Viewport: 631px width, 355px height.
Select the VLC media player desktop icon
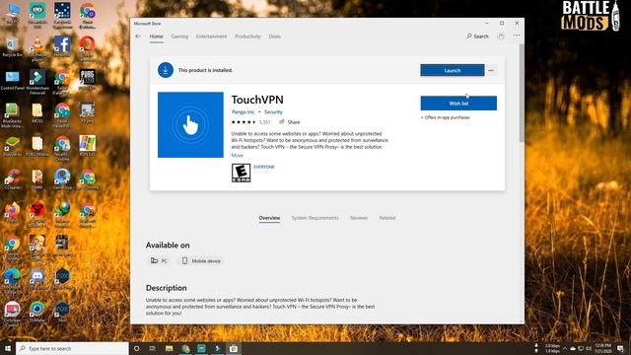coord(37,48)
